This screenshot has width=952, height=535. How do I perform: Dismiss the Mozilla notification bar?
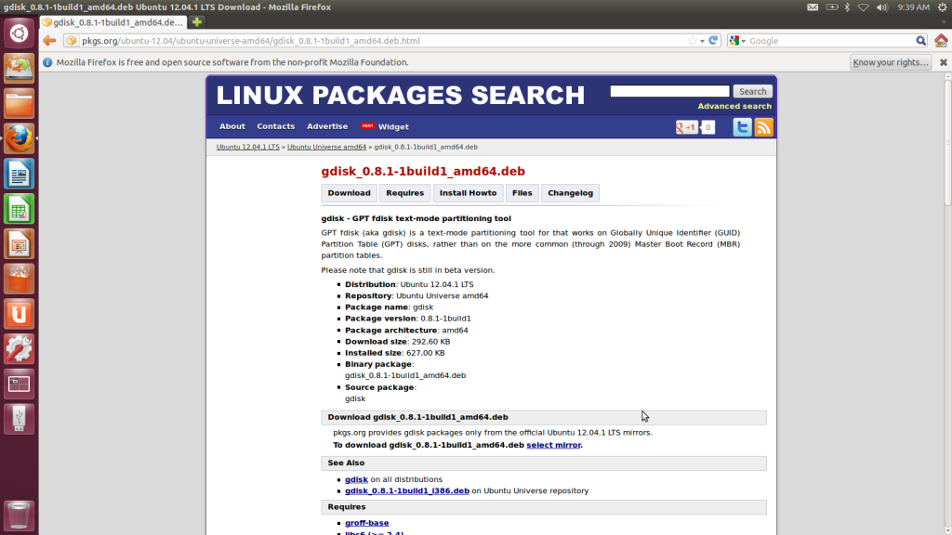coord(943,62)
